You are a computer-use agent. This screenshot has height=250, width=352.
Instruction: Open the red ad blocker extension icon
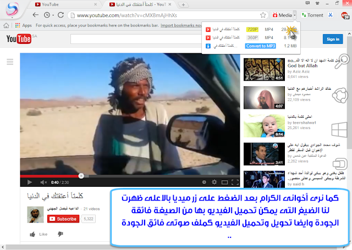pos(345,15)
